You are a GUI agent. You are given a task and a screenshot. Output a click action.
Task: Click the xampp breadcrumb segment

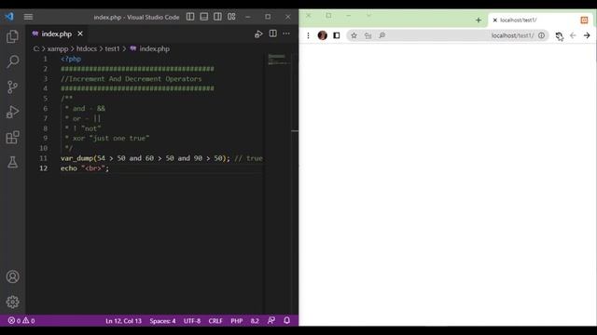(x=58, y=48)
